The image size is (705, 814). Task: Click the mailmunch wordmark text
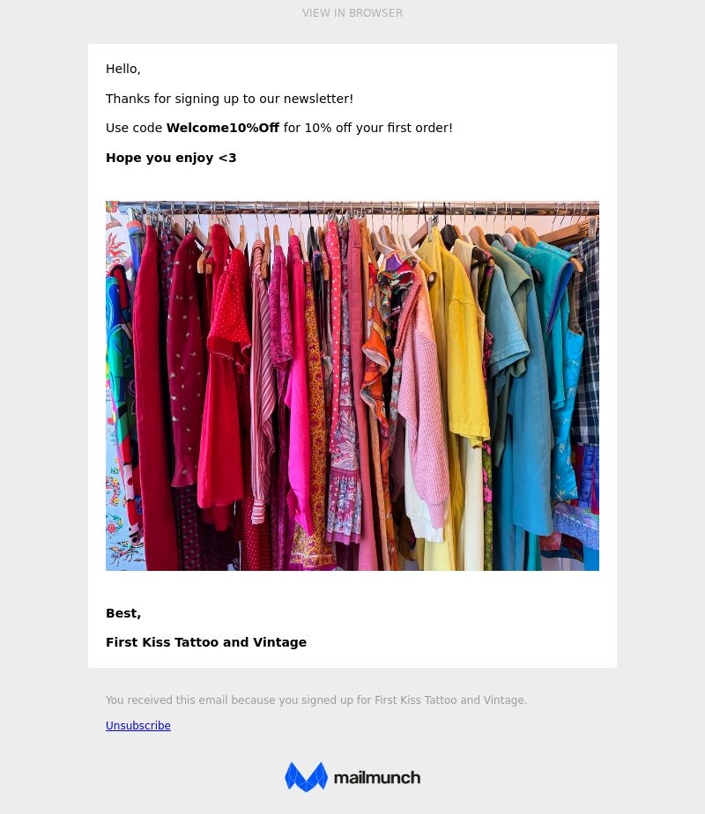(377, 778)
